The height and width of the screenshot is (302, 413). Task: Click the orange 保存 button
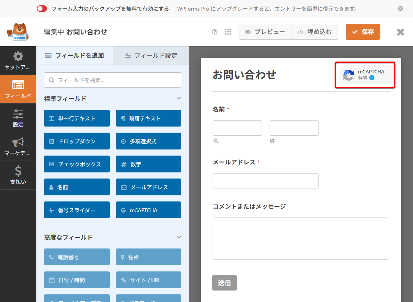(x=363, y=32)
